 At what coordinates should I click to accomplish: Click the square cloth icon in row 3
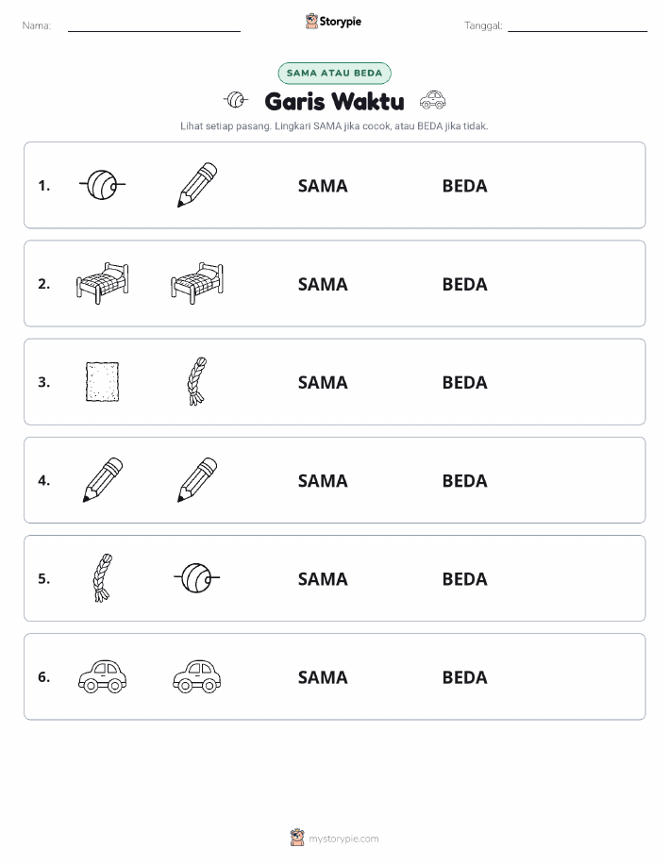click(102, 381)
